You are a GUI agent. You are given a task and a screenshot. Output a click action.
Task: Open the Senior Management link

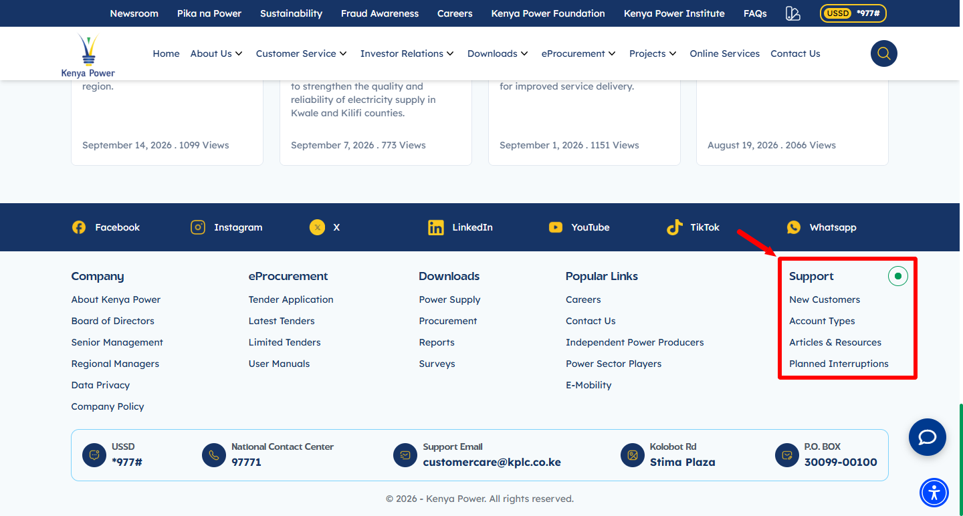click(117, 342)
